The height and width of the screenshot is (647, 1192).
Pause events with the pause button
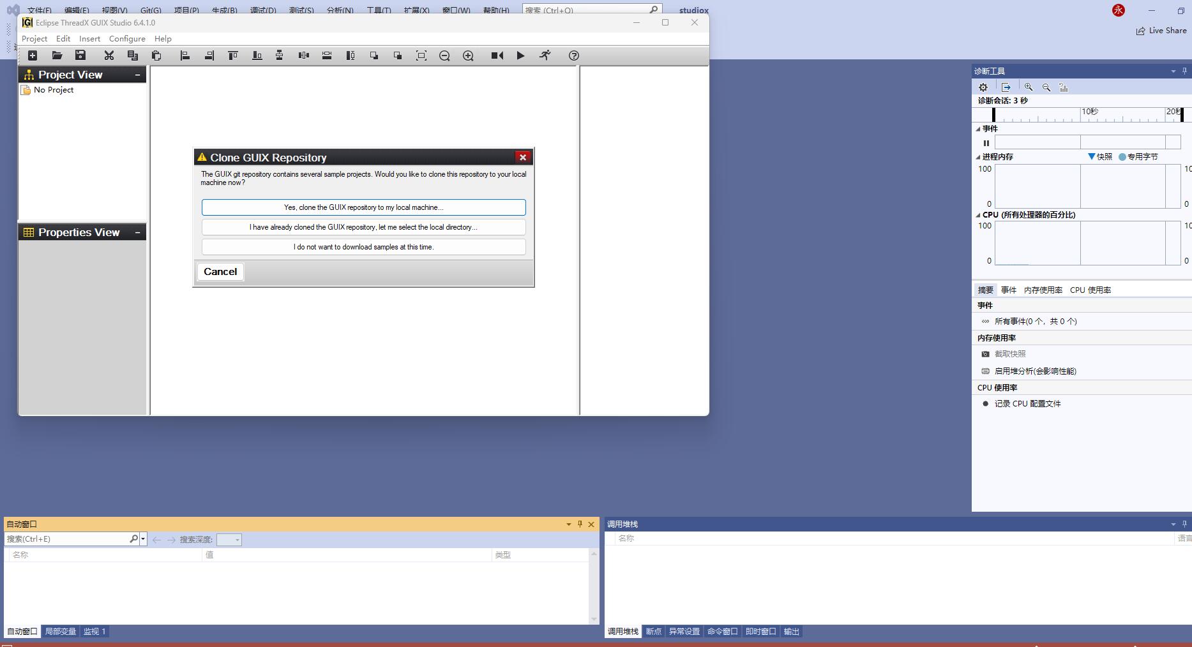point(986,143)
